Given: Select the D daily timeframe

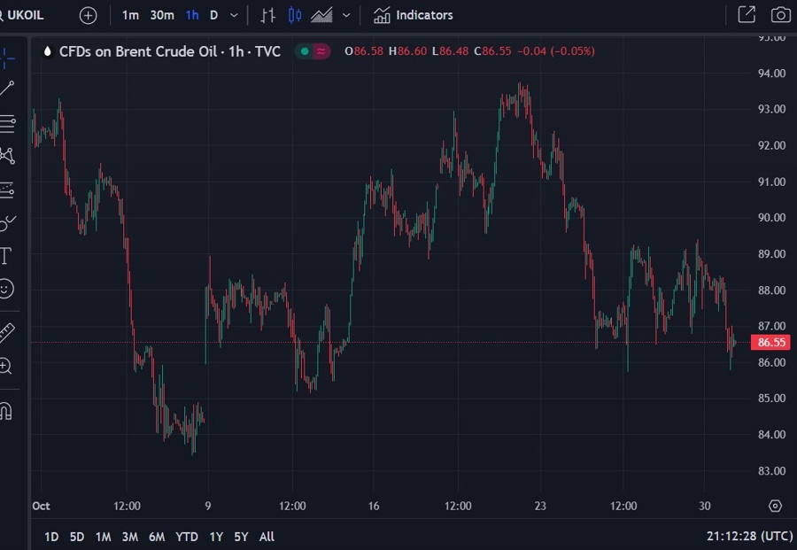Looking at the screenshot, I should tap(213, 15).
